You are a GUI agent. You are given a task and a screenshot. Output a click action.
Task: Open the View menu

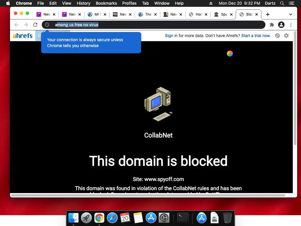point(67,3)
